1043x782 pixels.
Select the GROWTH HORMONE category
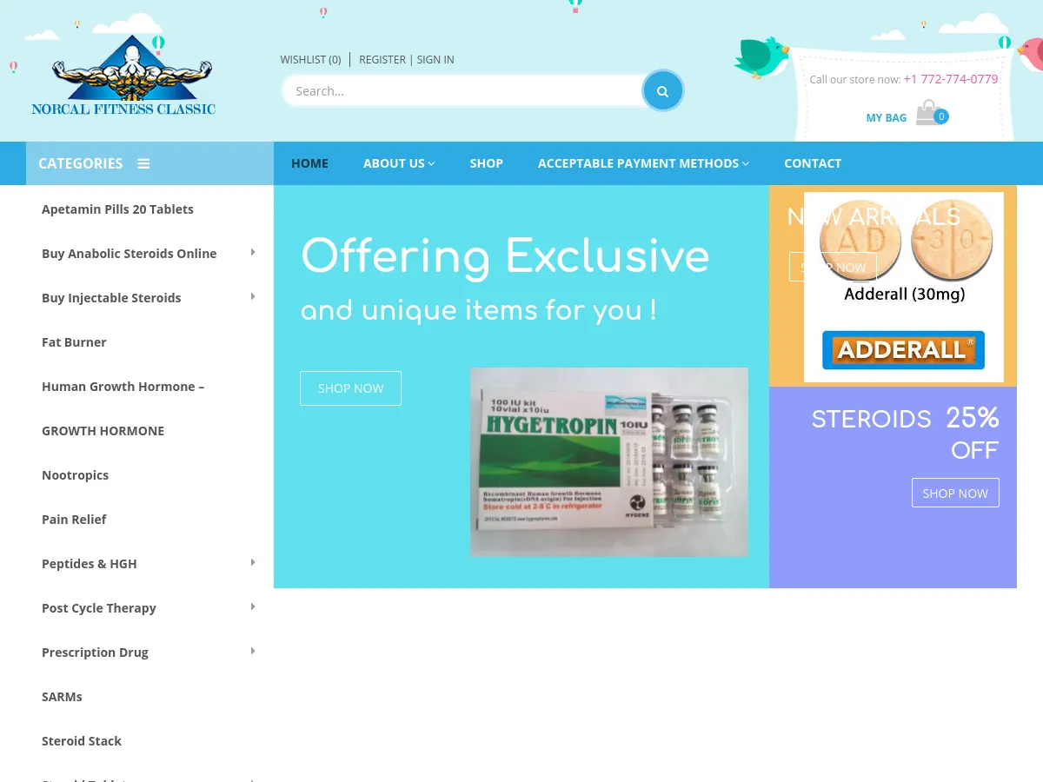(x=103, y=431)
